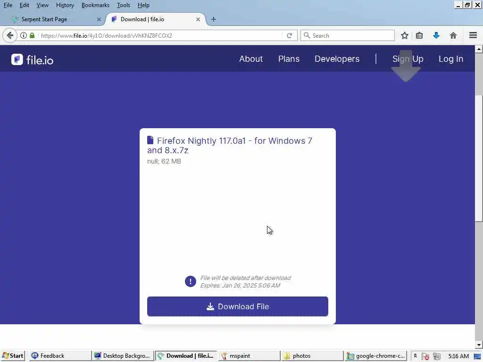The height and width of the screenshot is (362, 483).
Task: Click the green padlock security icon
Action: pos(32,35)
